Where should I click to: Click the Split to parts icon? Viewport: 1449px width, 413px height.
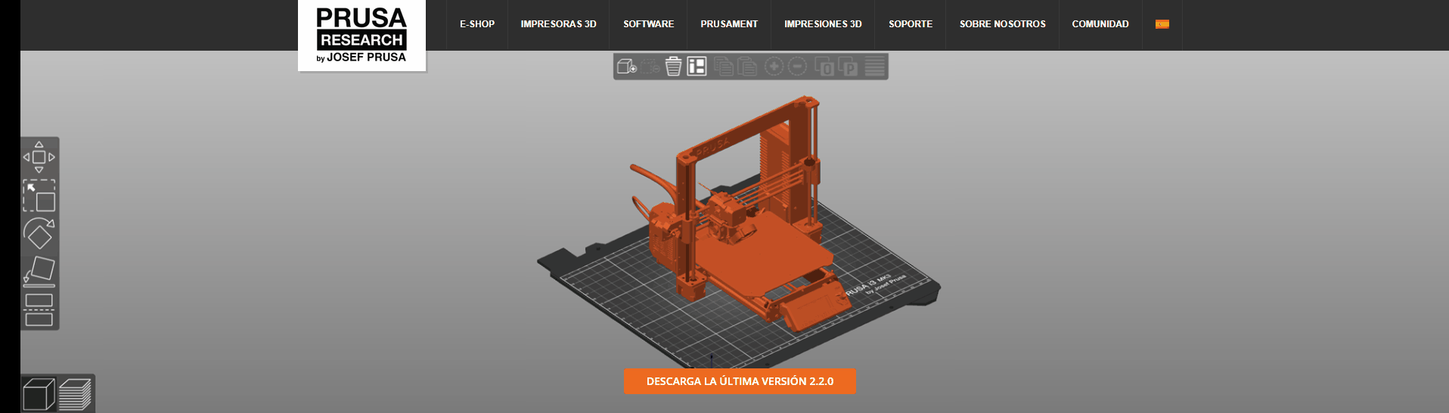click(x=848, y=67)
